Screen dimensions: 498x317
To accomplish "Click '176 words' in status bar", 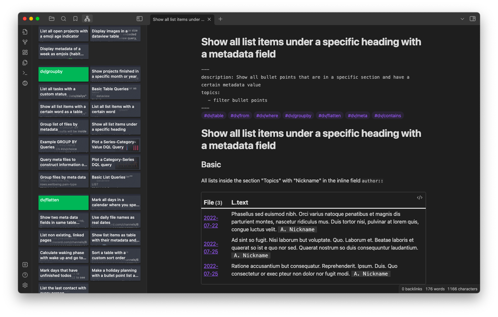I will pos(435,289).
